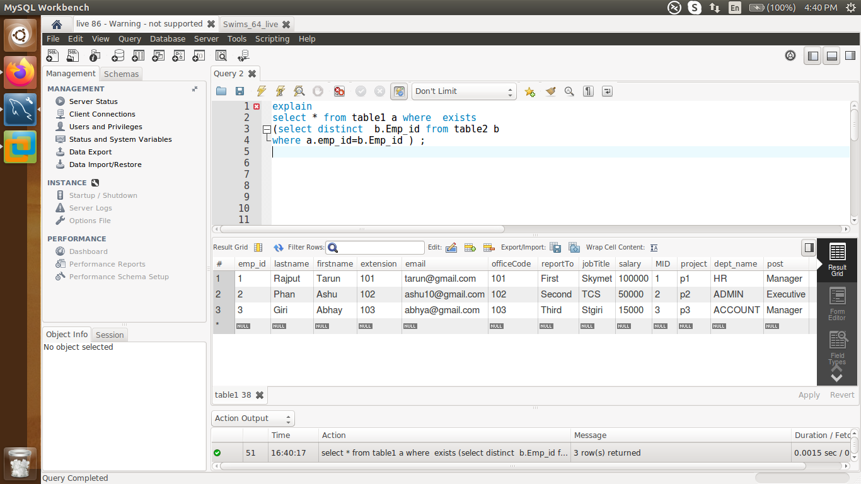Reconnect to DBMS toolbar icon

pos(243,56)
